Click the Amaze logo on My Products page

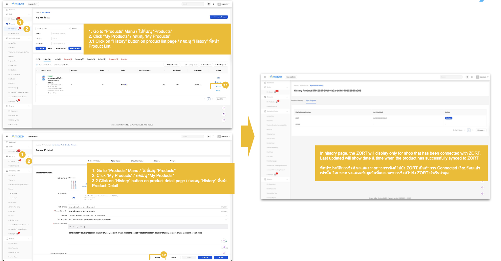[x=18, y=4]
